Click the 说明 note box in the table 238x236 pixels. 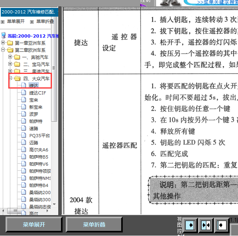pyautogui.click(x=193, y=190)
